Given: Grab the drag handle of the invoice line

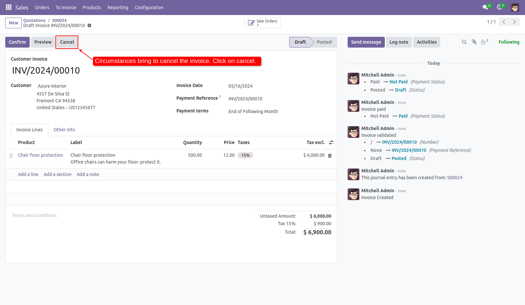Looking at the screenshot, I should coord(11,156).
